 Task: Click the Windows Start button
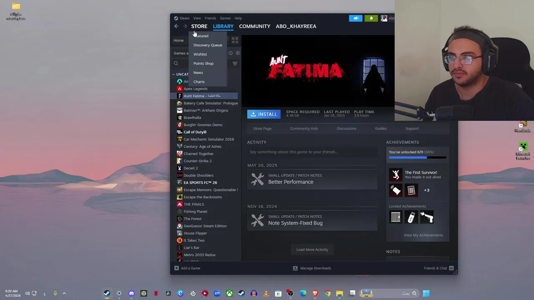pos(426,293)
